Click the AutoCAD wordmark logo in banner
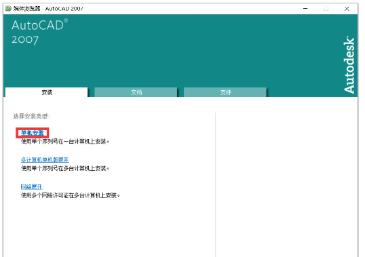The image size is (365, 257). click(x=40, y=25)
